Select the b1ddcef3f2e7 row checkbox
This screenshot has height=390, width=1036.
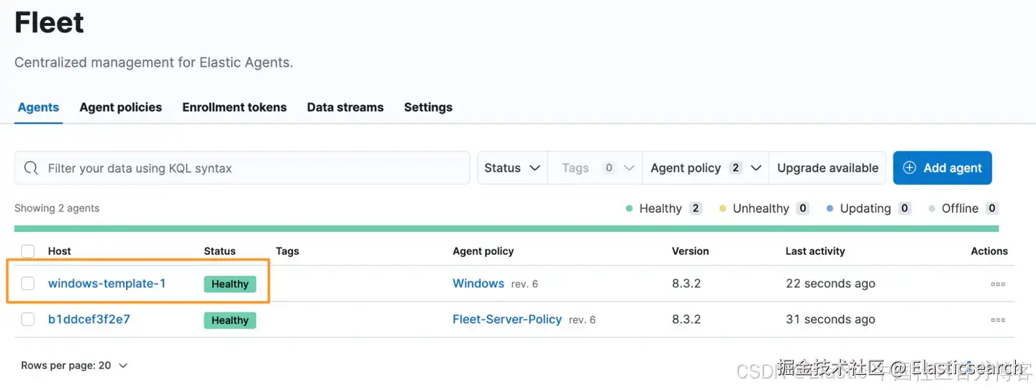tap(28, 319)
